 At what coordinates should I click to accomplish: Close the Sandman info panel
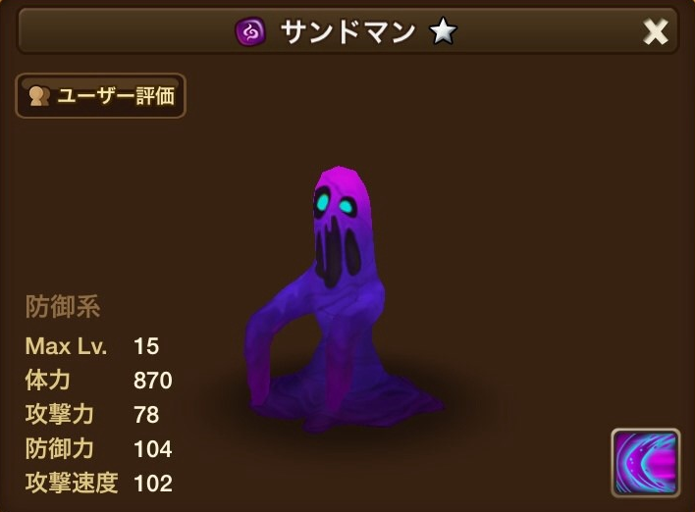[x=656, y=32]
